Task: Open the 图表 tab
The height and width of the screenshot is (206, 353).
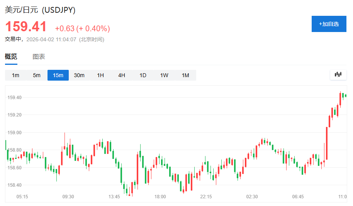Action: [39, 57]
